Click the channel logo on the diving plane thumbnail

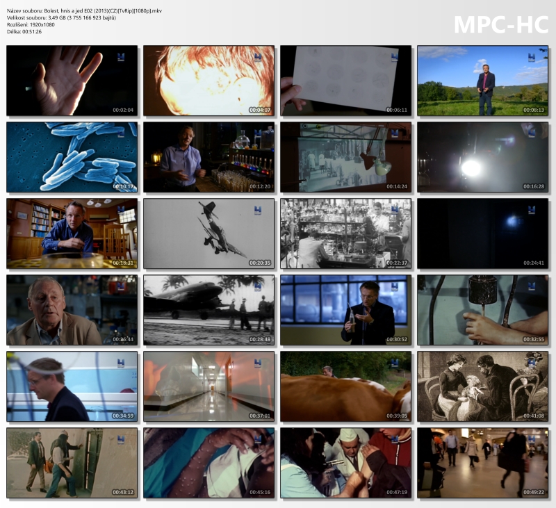tap(257, 210)
